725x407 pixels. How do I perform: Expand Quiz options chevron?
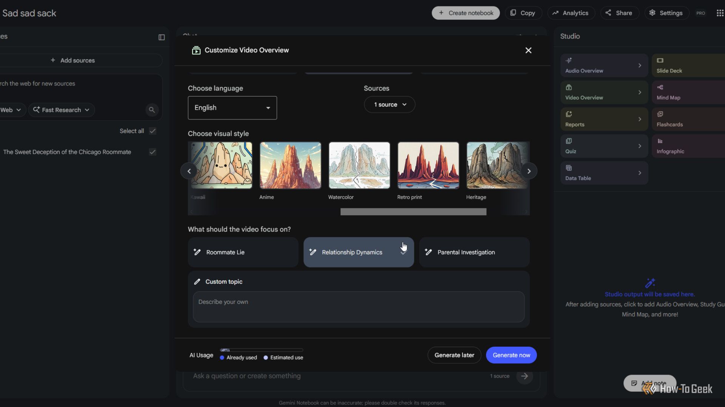pyautogui.click(x=640, y=146)
